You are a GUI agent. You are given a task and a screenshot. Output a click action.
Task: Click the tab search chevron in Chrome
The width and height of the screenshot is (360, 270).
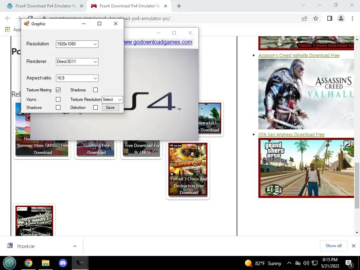click(x=303, y=5)
